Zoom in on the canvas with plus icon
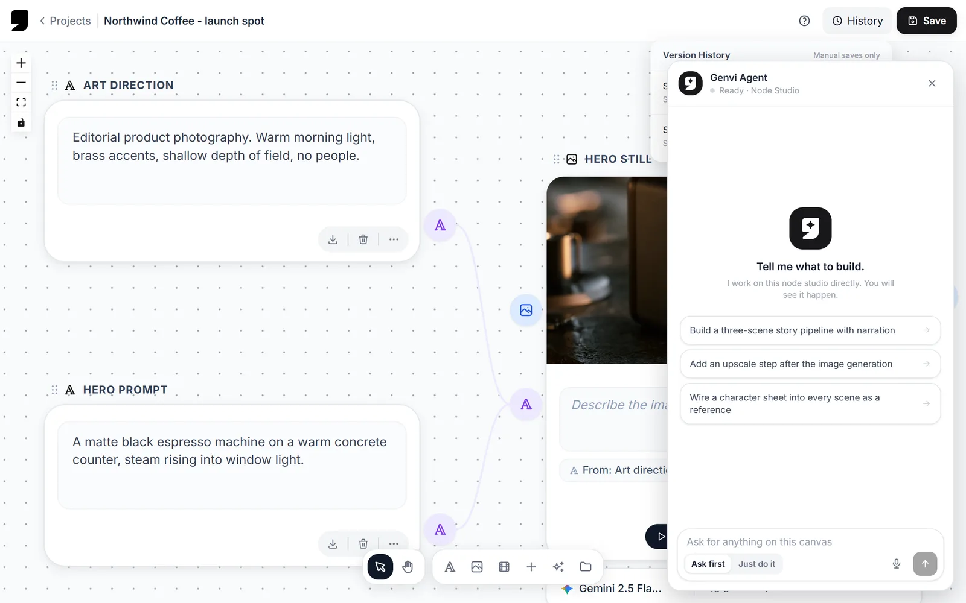 (x=21, y=63)
